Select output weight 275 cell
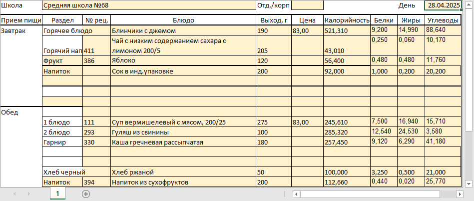This screenshot has height=201, width=474. (274, 122)
